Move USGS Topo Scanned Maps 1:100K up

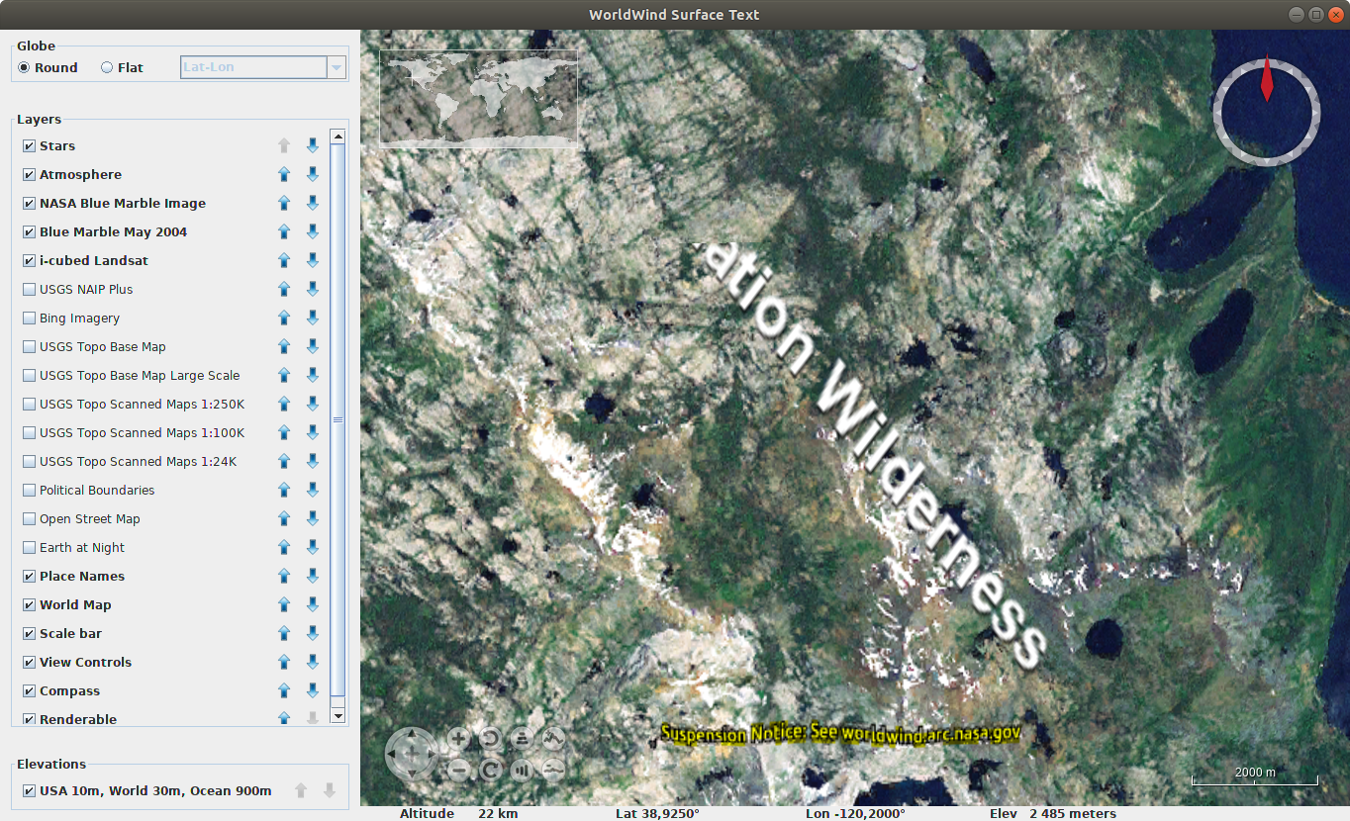284,432
